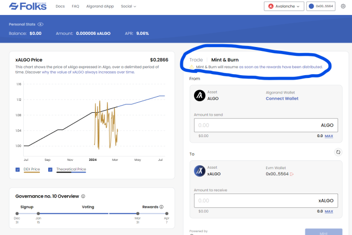Click the swap direction icon near To

point(338,153)
